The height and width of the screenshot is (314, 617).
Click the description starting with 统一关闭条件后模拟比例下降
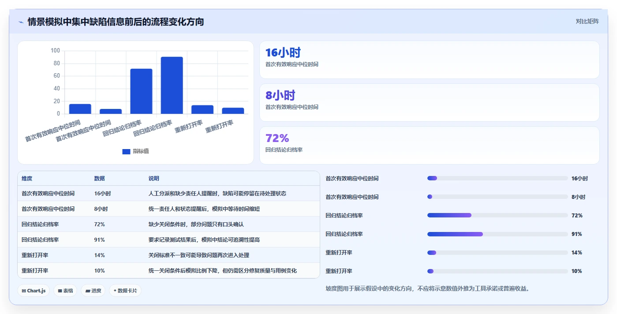(x=223, y=271)
